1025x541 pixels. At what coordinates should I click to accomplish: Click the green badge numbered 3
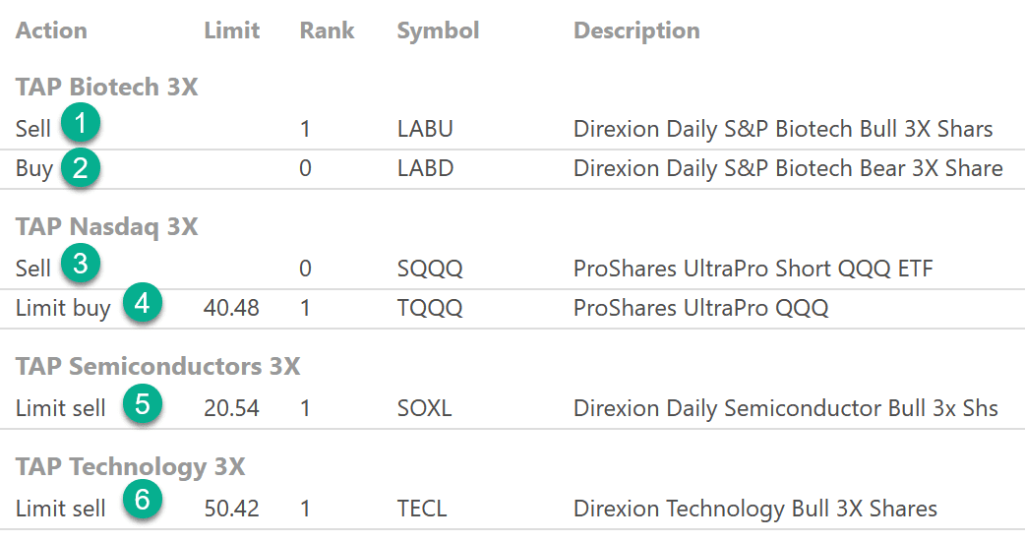[81, 264]
